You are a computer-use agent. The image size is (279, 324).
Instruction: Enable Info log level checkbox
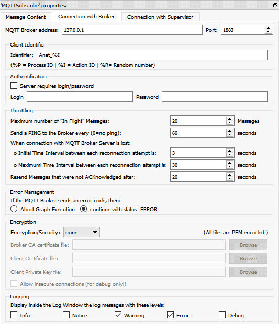tap(14, 315)
